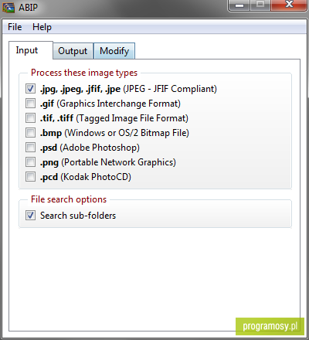Toggle the Search sub-folders checkbox

pyautogui.click(x=30, y=215)
